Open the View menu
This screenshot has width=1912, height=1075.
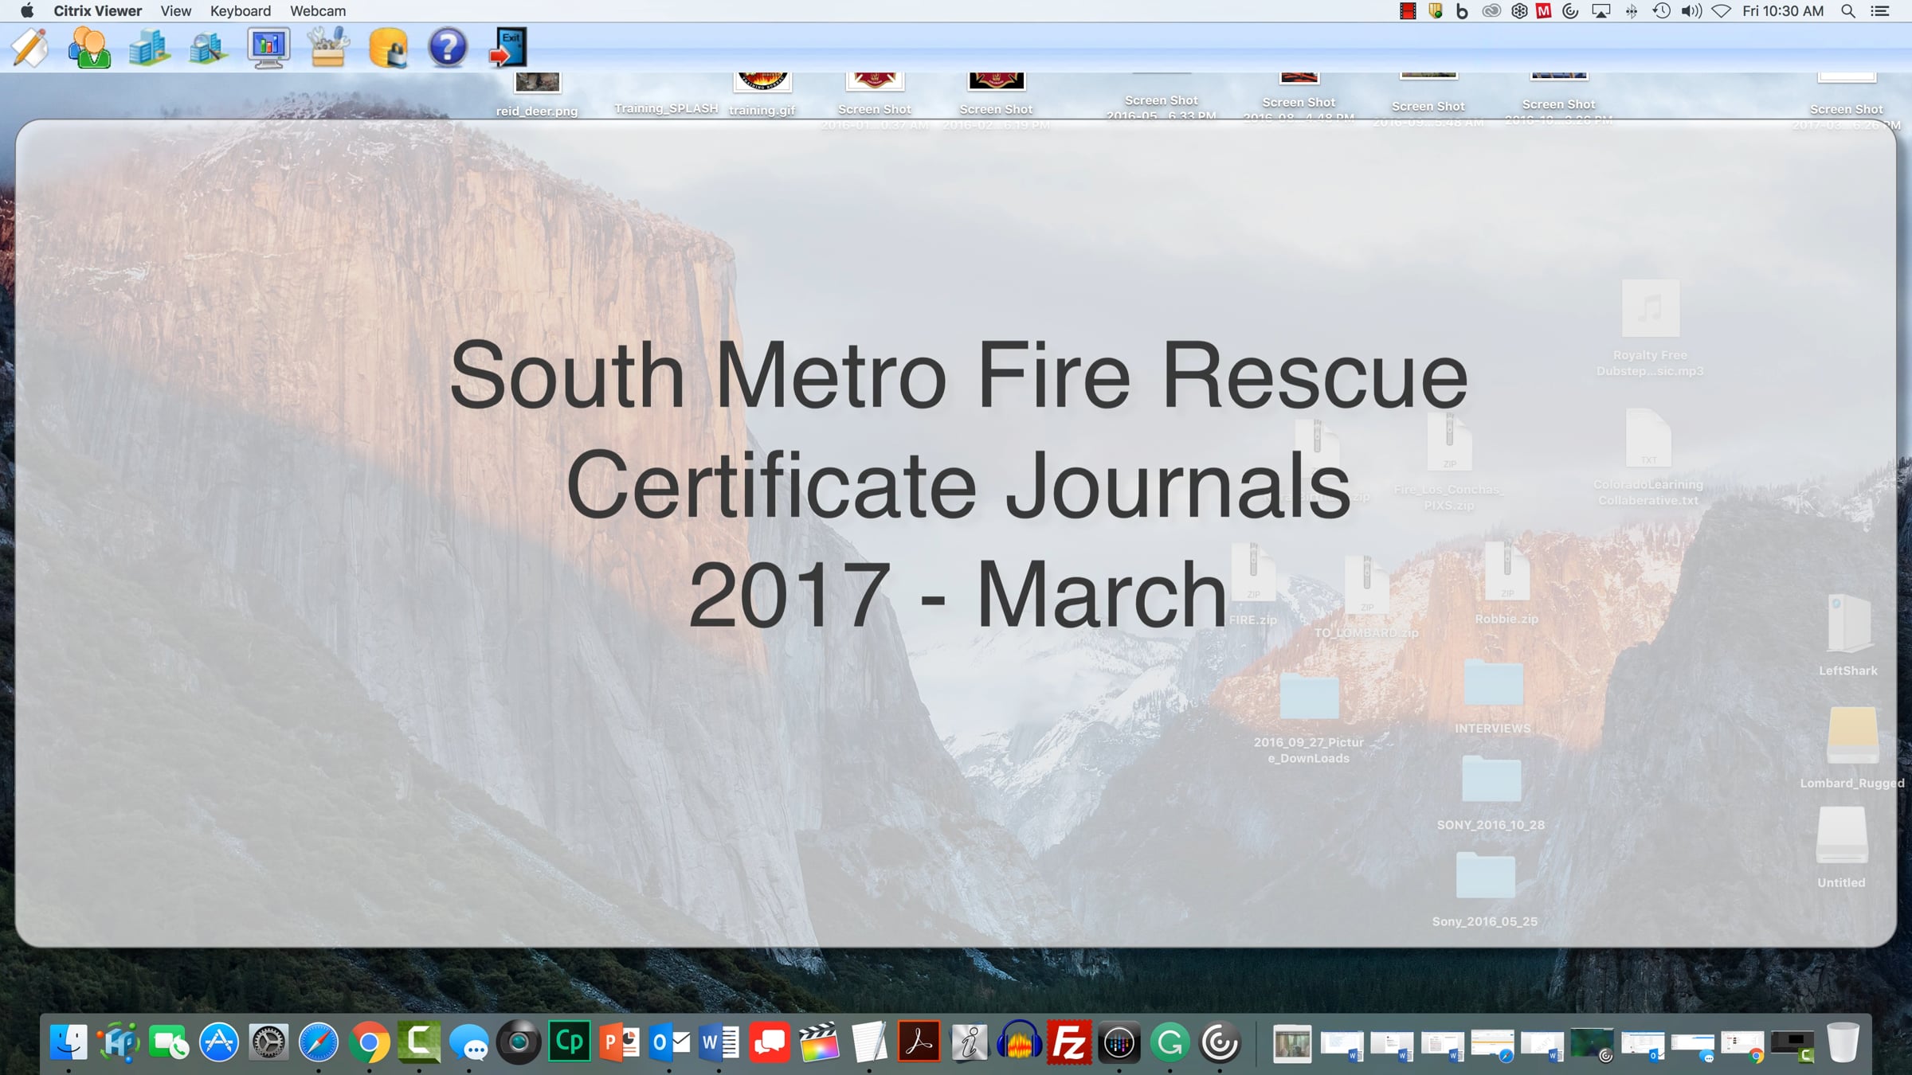point(175,11)
